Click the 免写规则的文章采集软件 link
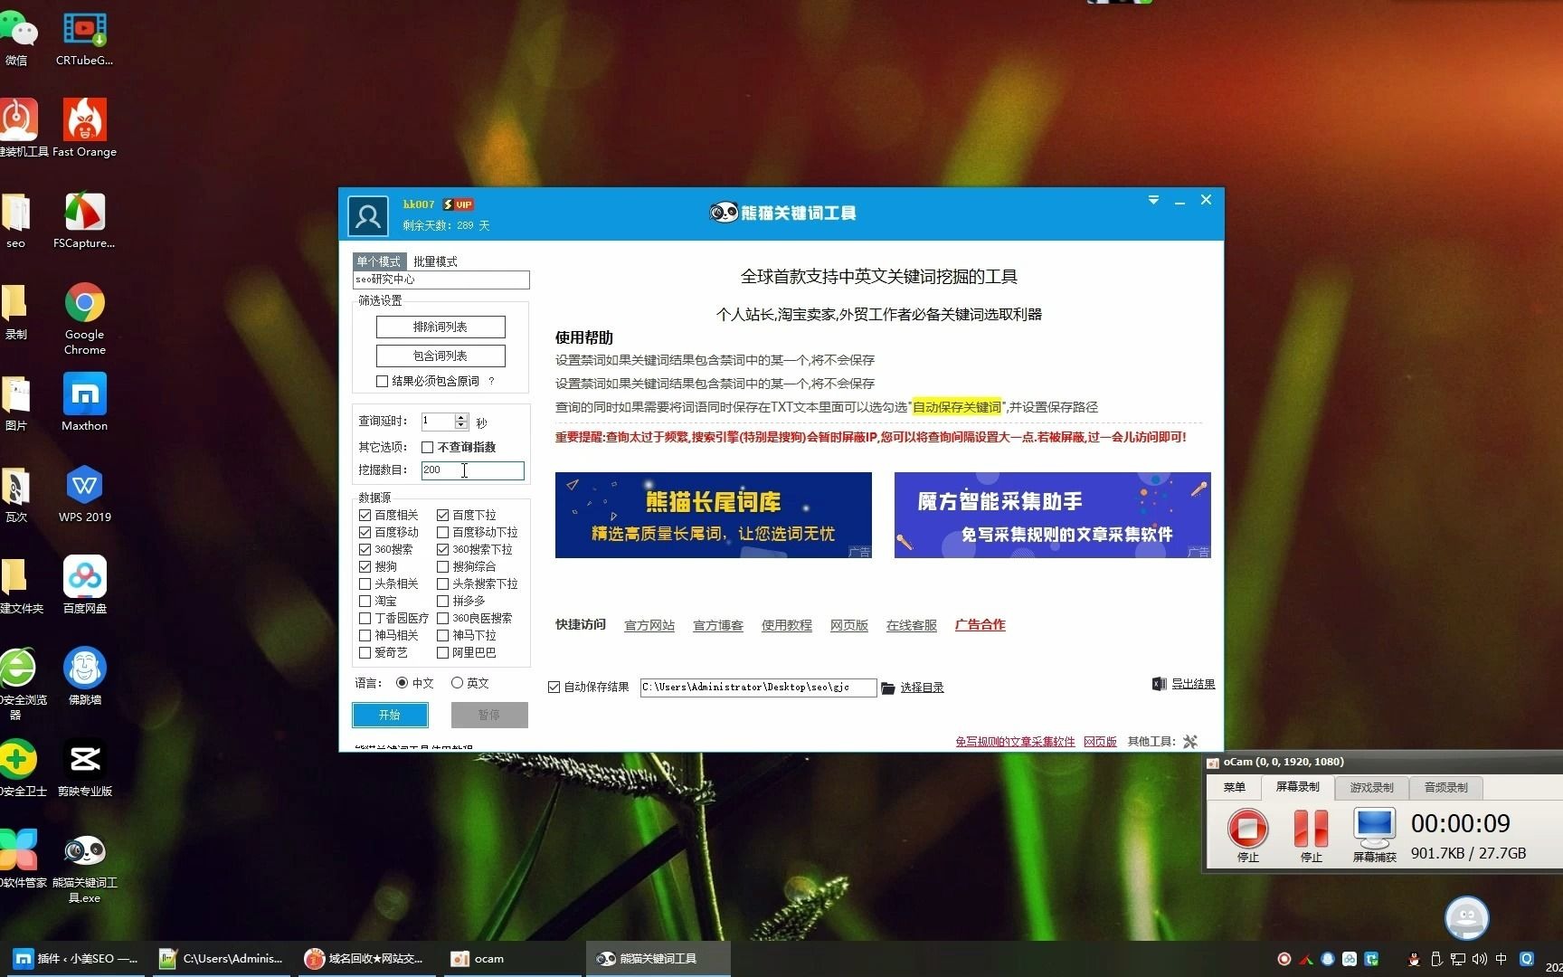 1015,742
